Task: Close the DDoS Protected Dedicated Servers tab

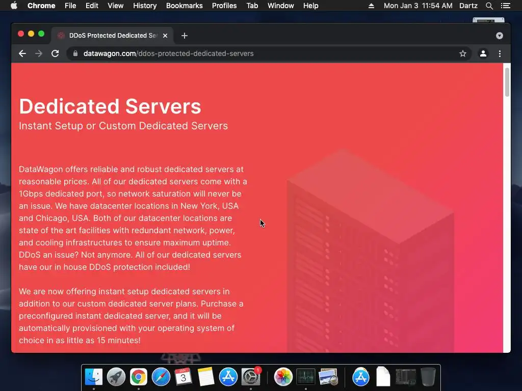Action: [165, 36]
